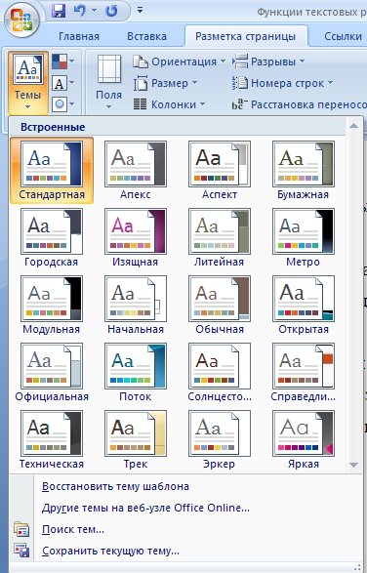Click gallery scrollbar down arrow

[353, 465]
